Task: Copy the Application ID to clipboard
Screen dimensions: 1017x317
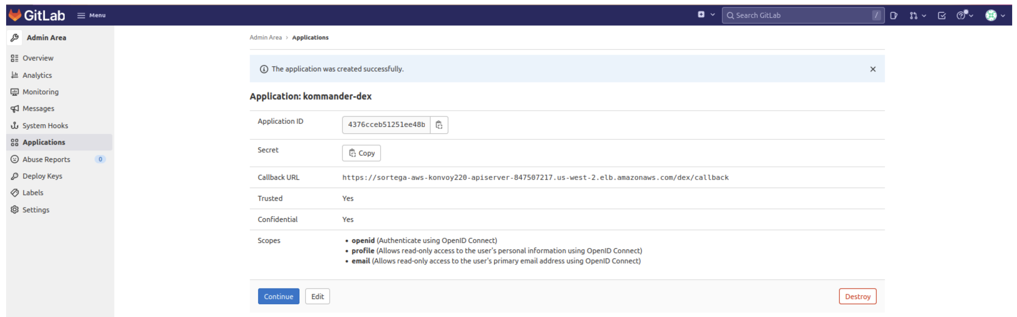Action: click(439, 125)
